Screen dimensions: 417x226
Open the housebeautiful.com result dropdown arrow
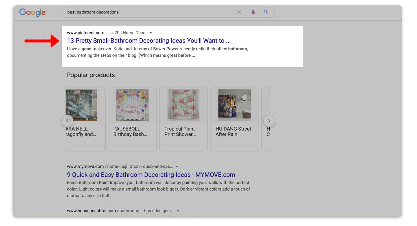178,211
